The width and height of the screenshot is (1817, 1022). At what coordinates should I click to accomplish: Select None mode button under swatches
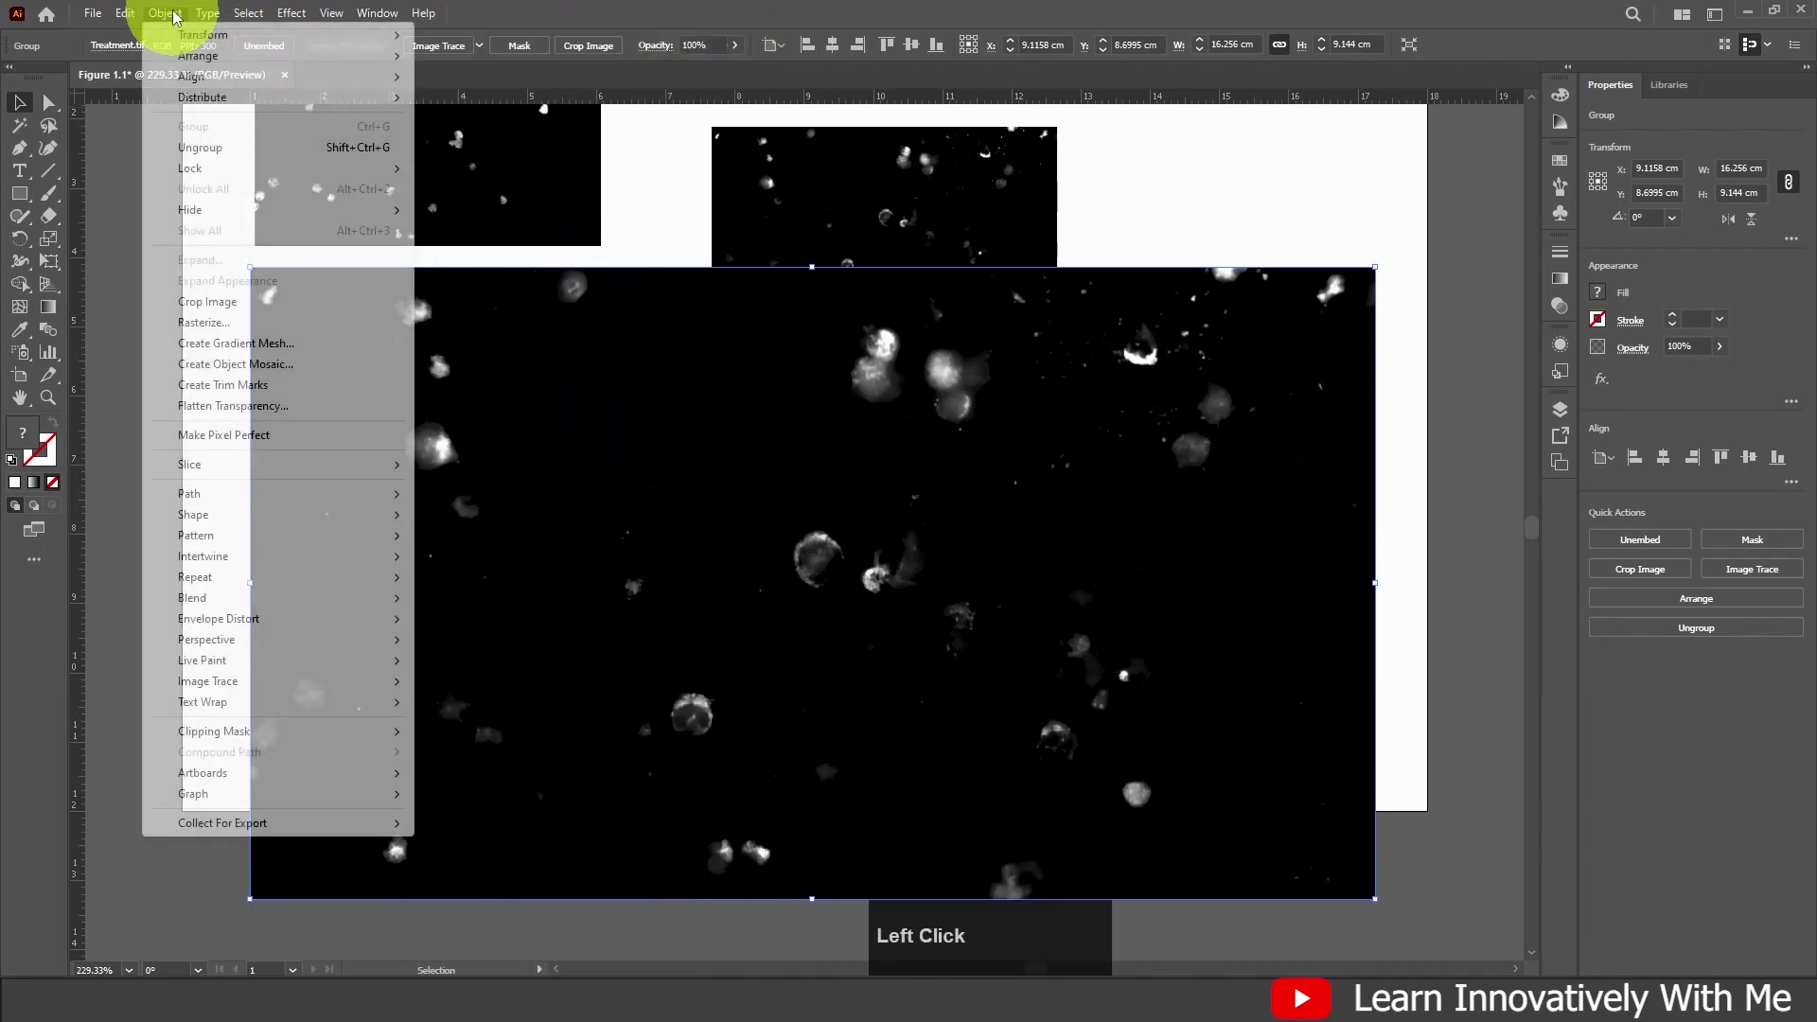click(x=53, y=483)
